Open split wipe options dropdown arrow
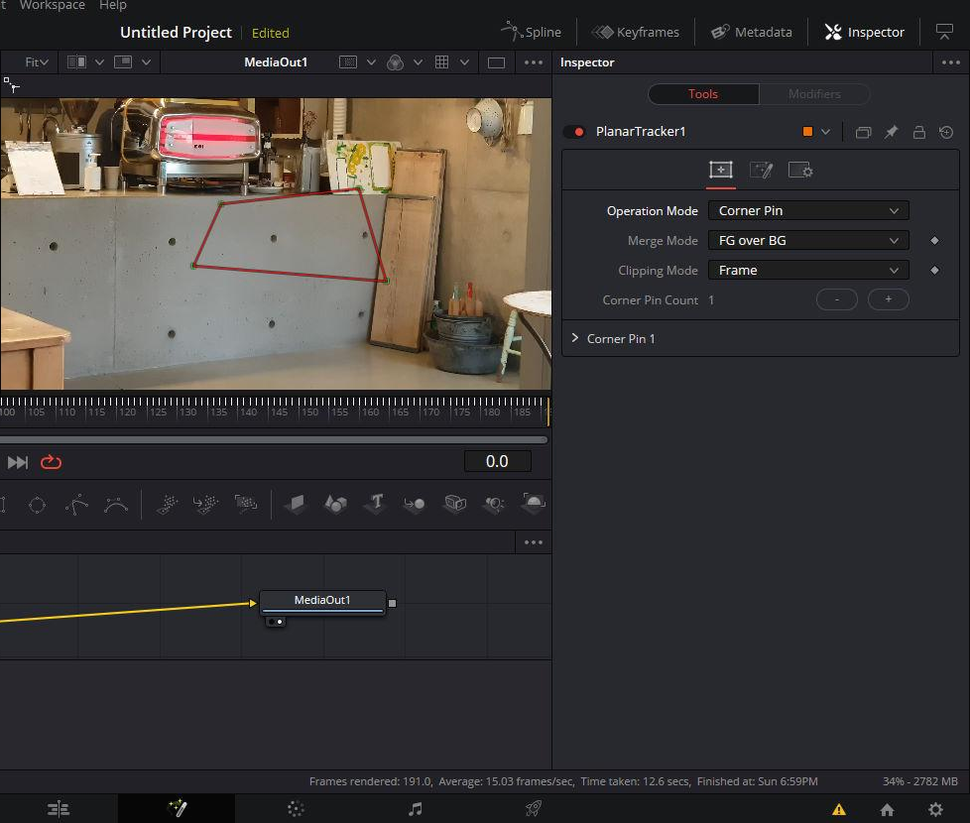 click(99, 62)
